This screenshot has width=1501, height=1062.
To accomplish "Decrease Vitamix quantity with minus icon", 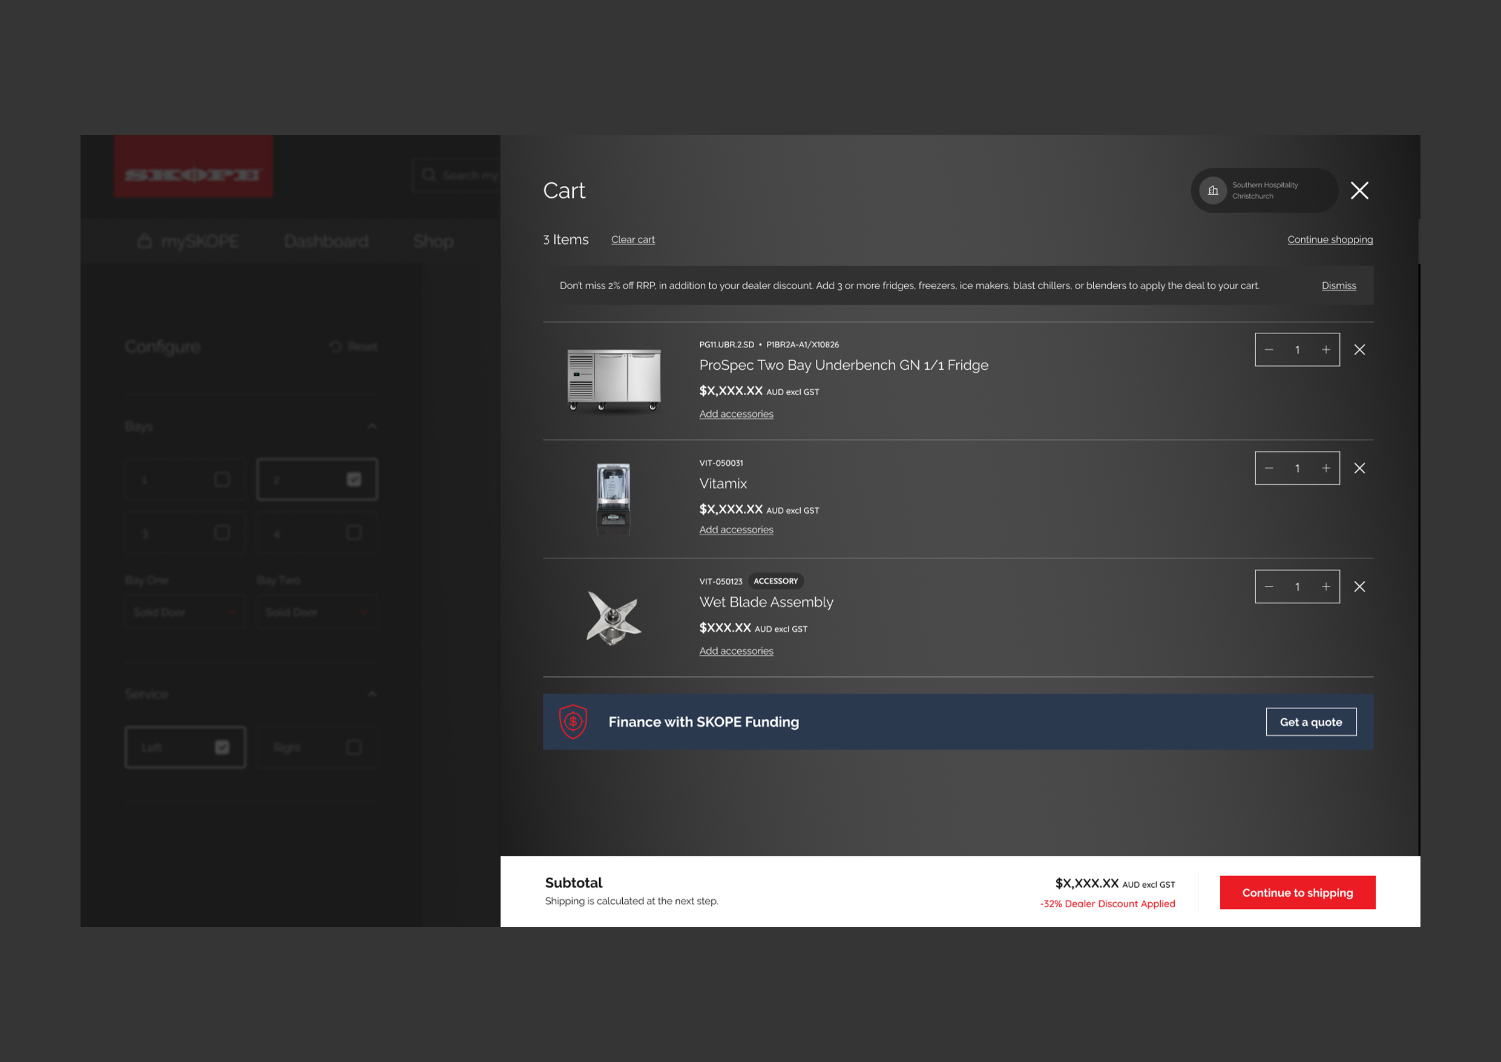I will click(x=1268, y=468).
